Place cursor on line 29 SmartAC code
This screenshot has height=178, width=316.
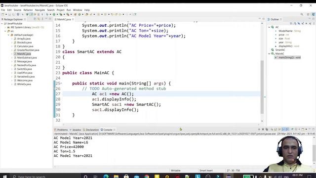tap(126, 104)
